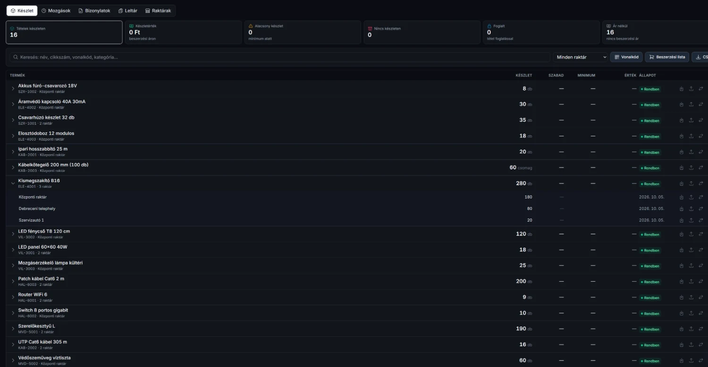This screenshot has height=367, width=708.
Task: Click stock-out icon for Patch kábel Cat6 2 m
Action: pyautogui.click(x=691, y=282)
